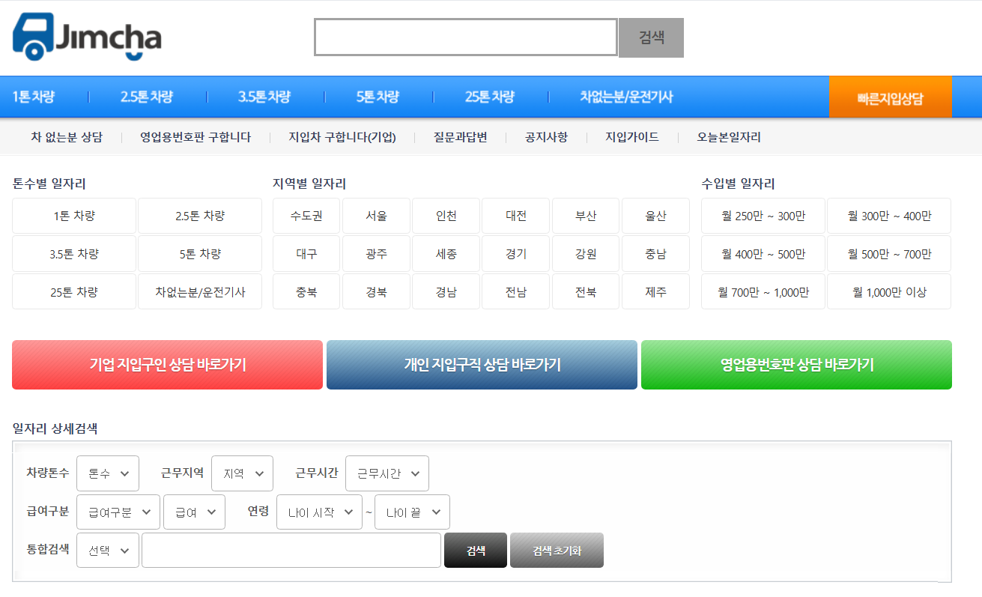Open the 나이 끝 dropdown
This screenshot has height=597, width=982.
(412, 512)
